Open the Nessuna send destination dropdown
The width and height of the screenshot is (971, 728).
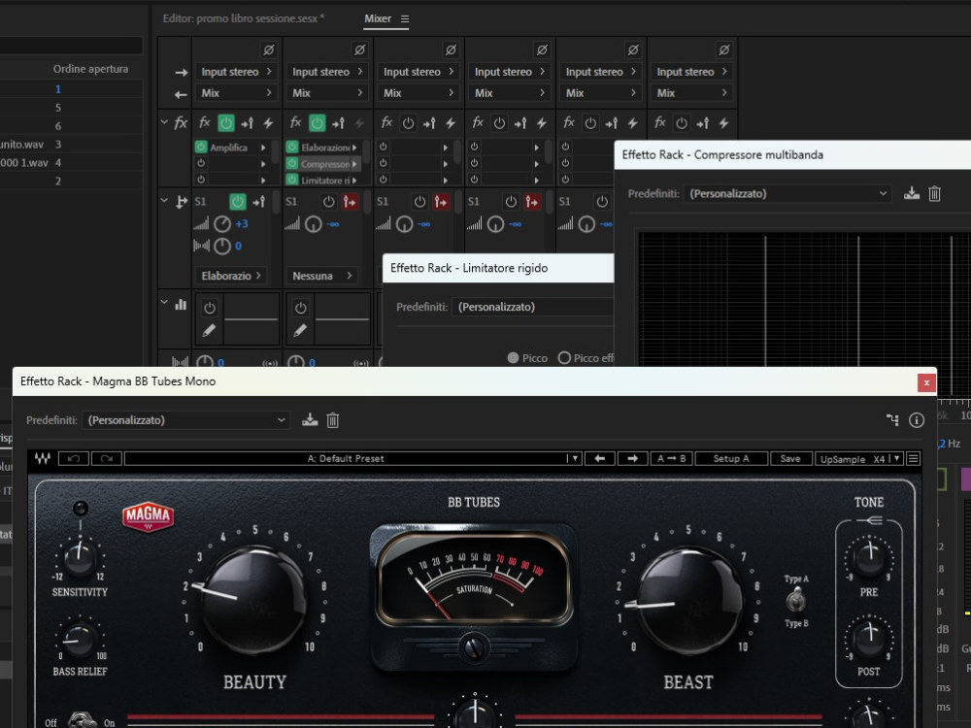click(x=322, y=276)
